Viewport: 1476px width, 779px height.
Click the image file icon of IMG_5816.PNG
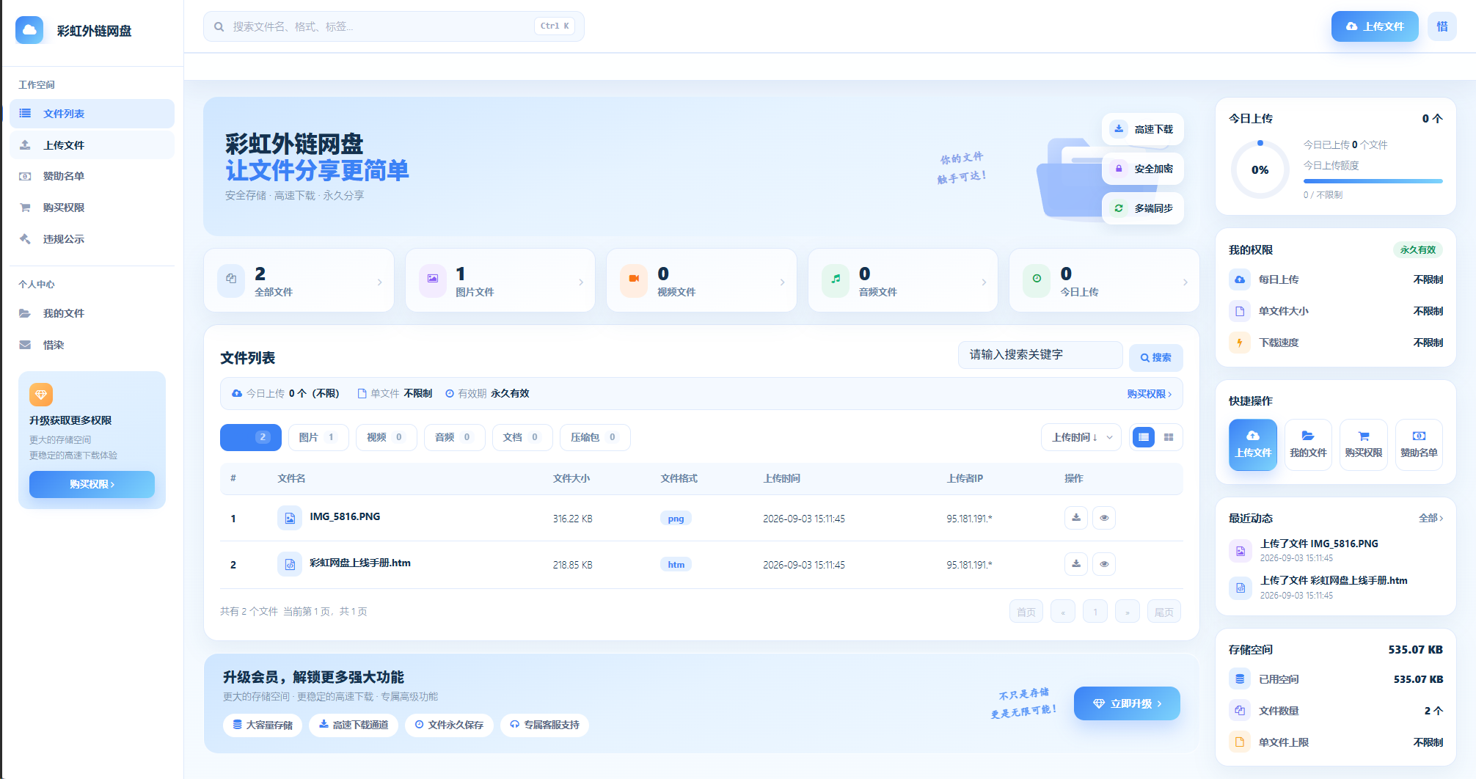(290, 518)
